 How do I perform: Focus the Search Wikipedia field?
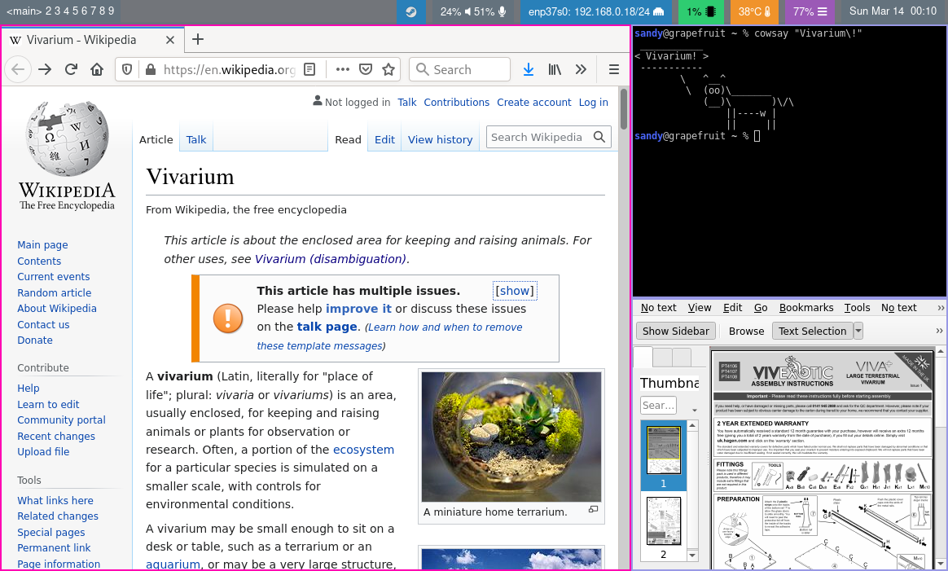(538, 138)
